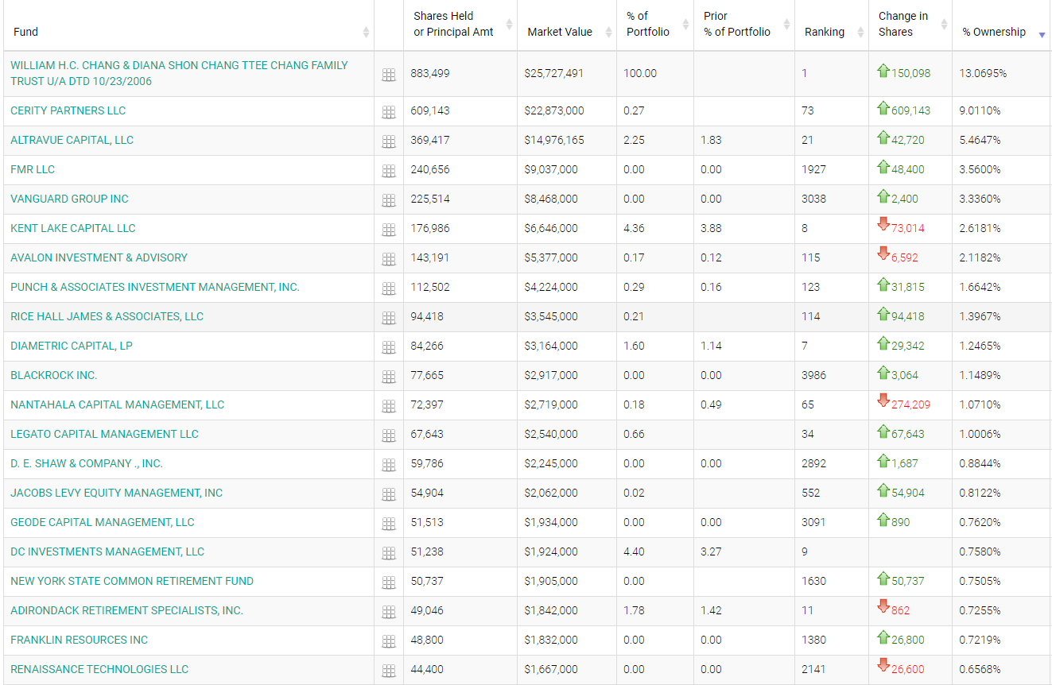The image size is (1052, 685).
Task: Open grid icon for Diametric Capital row
Action: coord(389,347)
